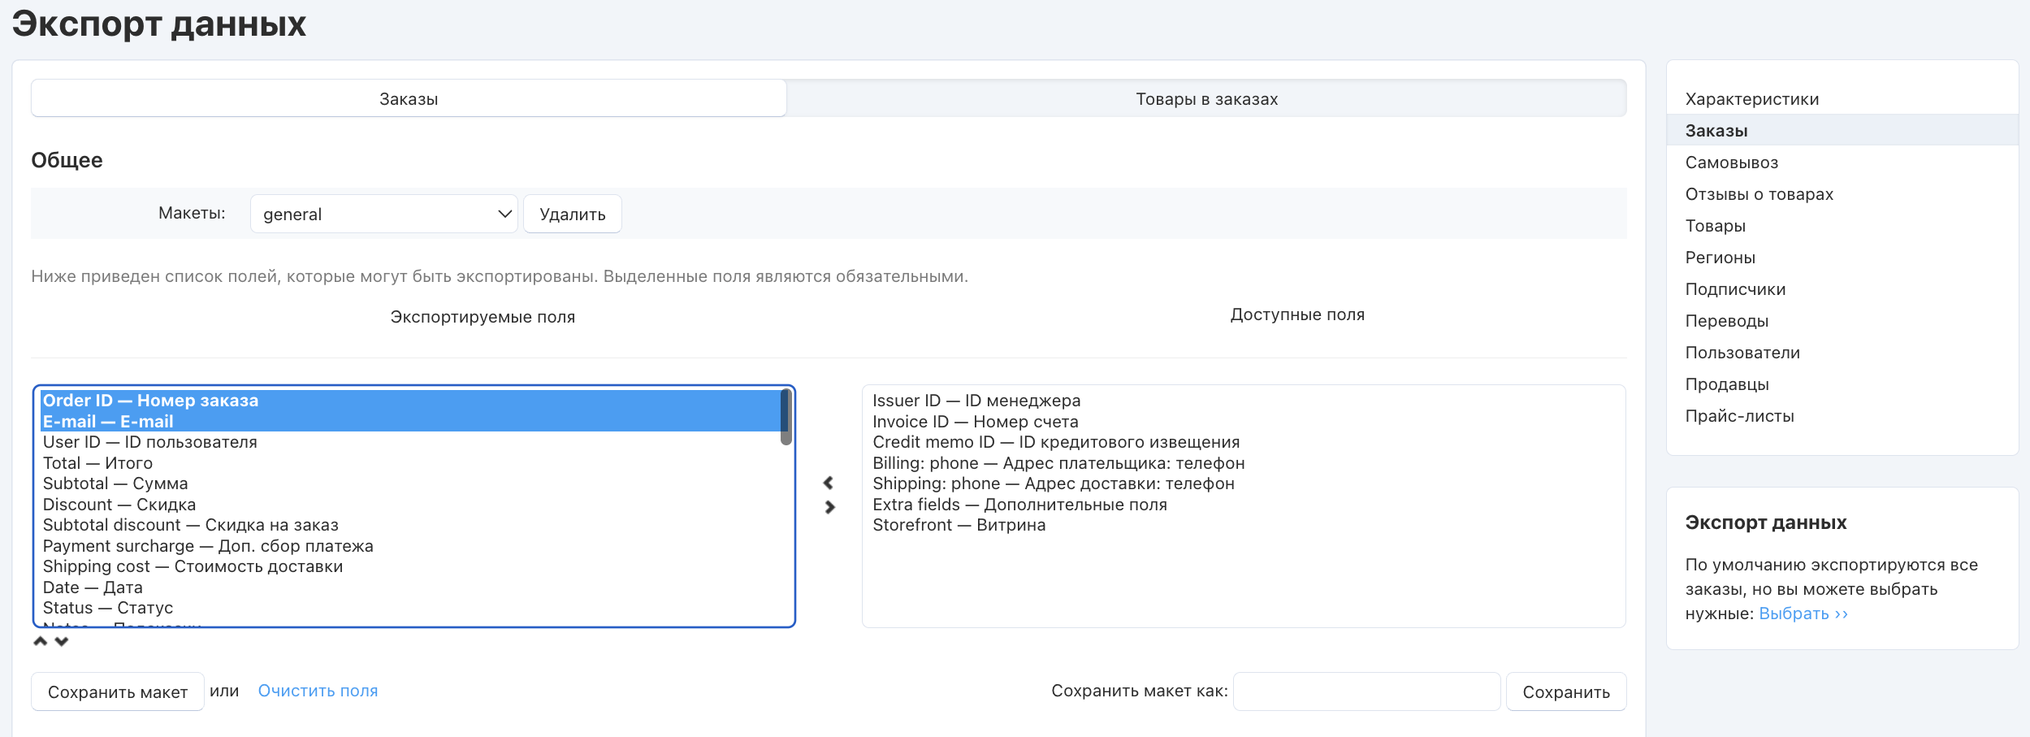Screen dimensions: 2030x737
Task: Select the Заказы tab
Action: click(x=409, y=98)
